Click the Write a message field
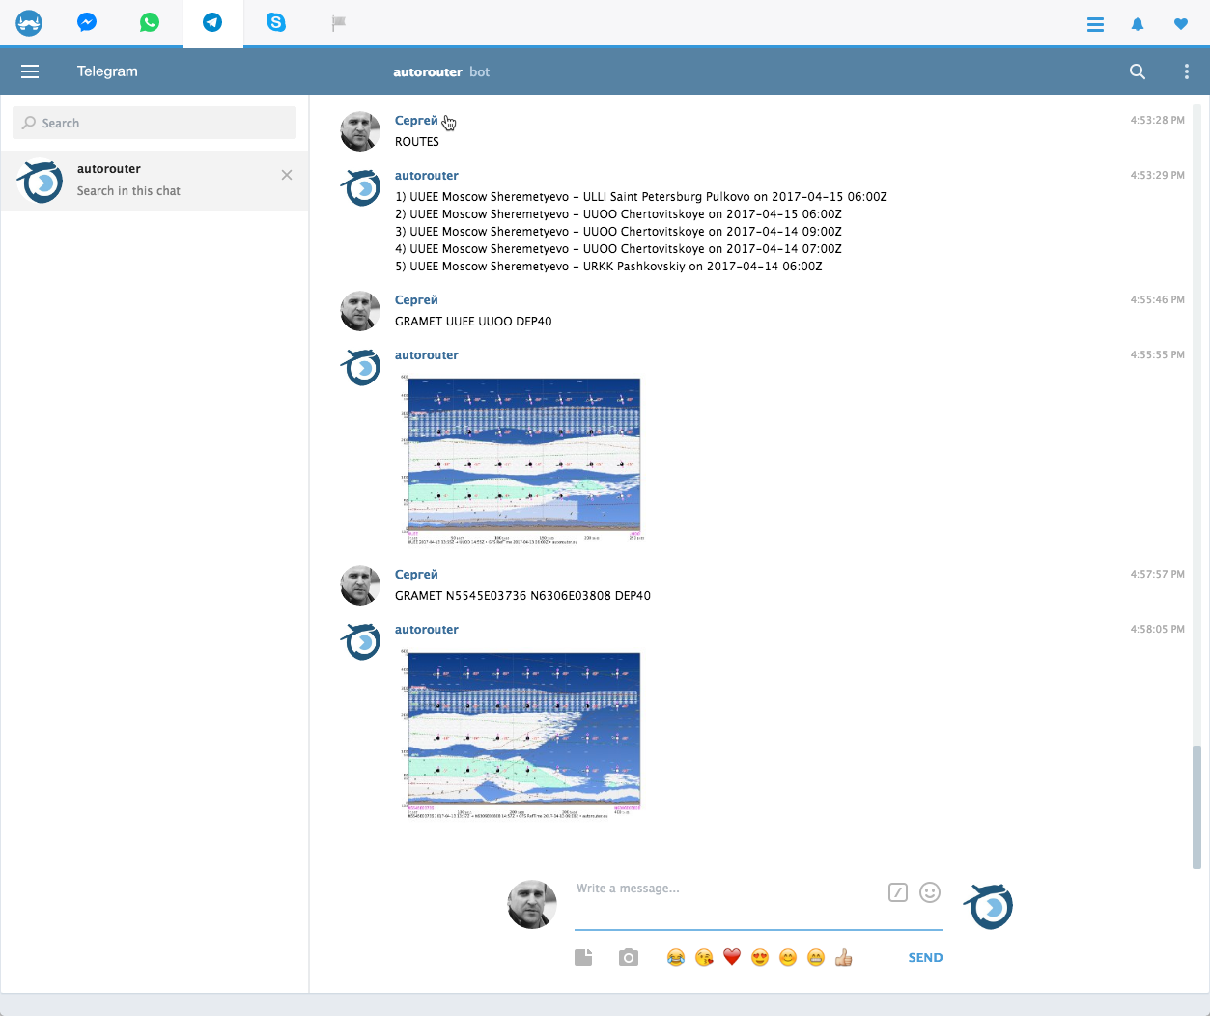 click(x=724, y=889)
